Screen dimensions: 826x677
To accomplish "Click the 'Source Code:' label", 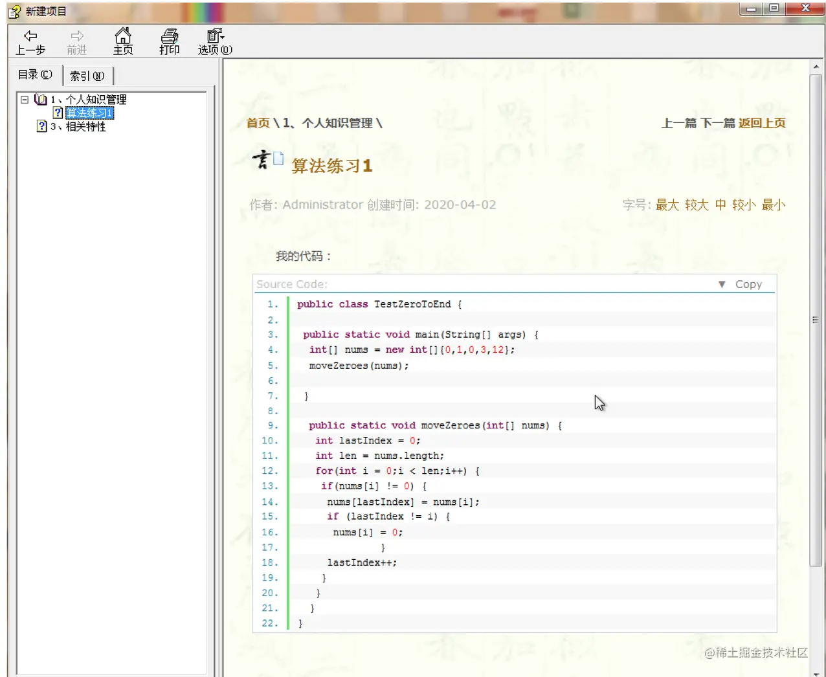I will click(292, 284).
